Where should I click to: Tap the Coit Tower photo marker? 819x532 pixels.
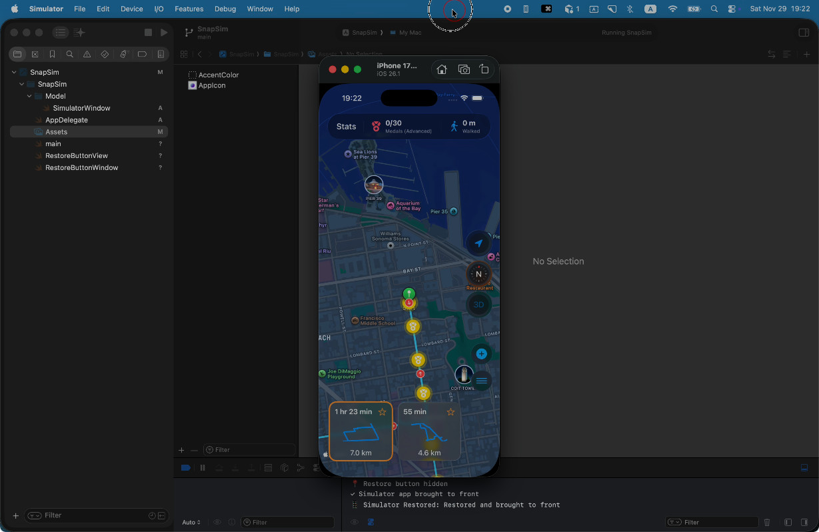[464, 375]
